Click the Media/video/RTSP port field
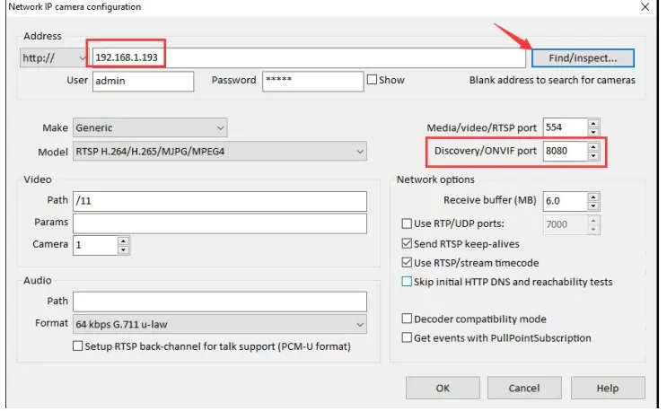The width and height of the screenshot is (667, 411). pyautogui.click(x=566, y=127)
